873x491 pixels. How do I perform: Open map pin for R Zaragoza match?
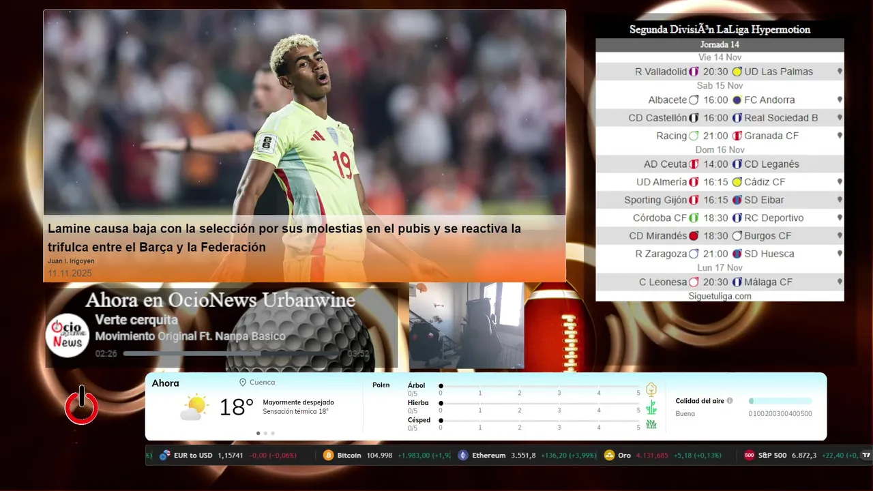[x=840, y=254]
